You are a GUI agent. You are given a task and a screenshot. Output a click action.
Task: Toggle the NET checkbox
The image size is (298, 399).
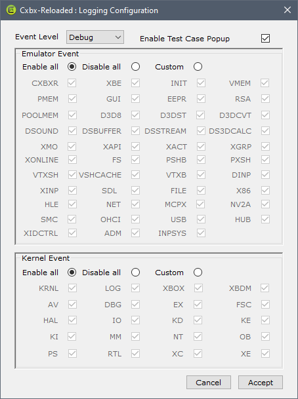point(135,204)
